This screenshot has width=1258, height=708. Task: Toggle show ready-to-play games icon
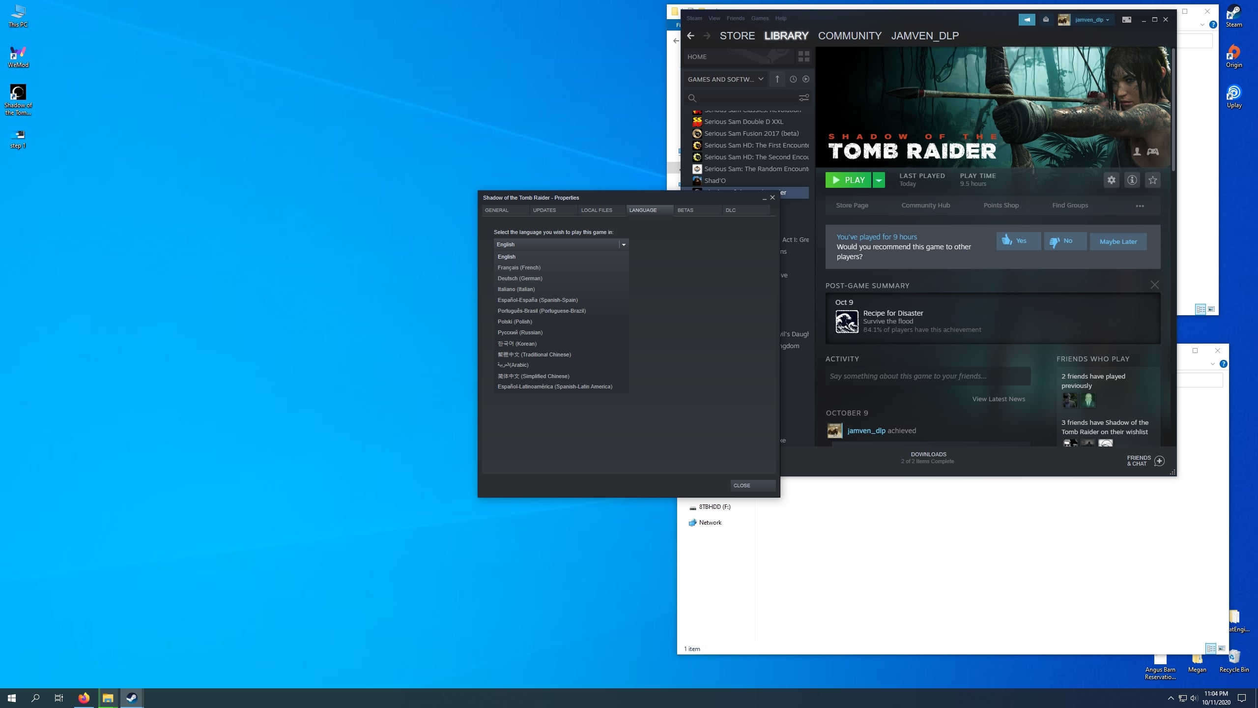point(805,79)
